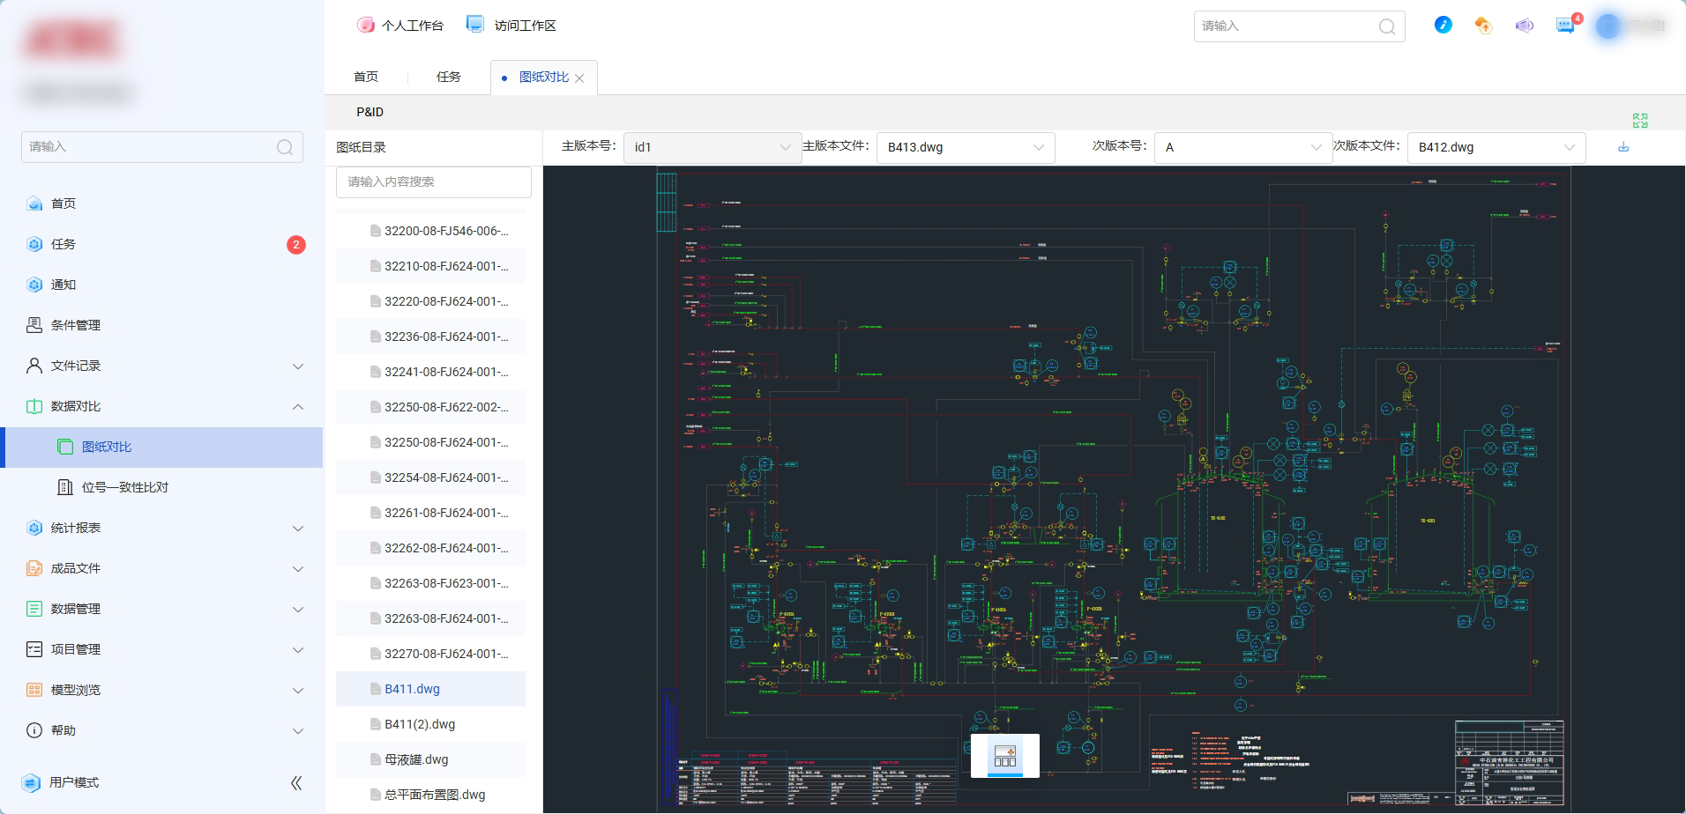1686x814 pixels.
Task: Click the blue compass icon in header
Action: pos(1444,25)
